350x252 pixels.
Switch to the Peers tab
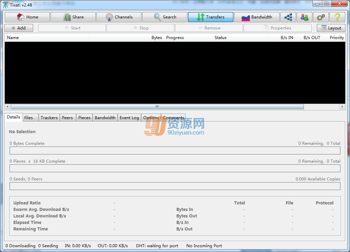coord(67,118)
